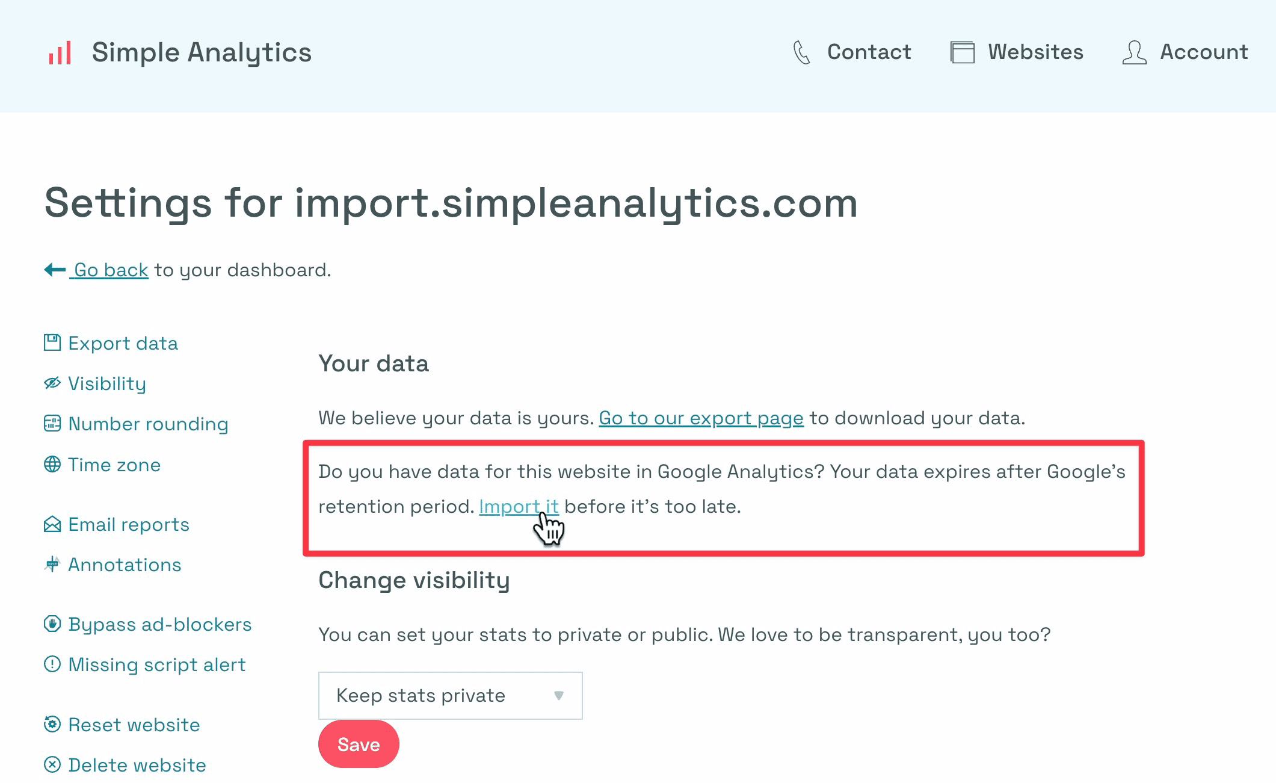Select the Reset website option

[134, 725]
